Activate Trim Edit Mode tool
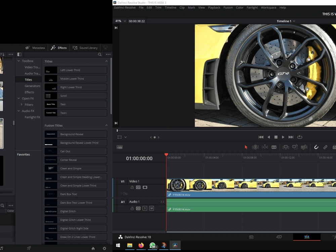336x252 pixels. coord(255,147)
